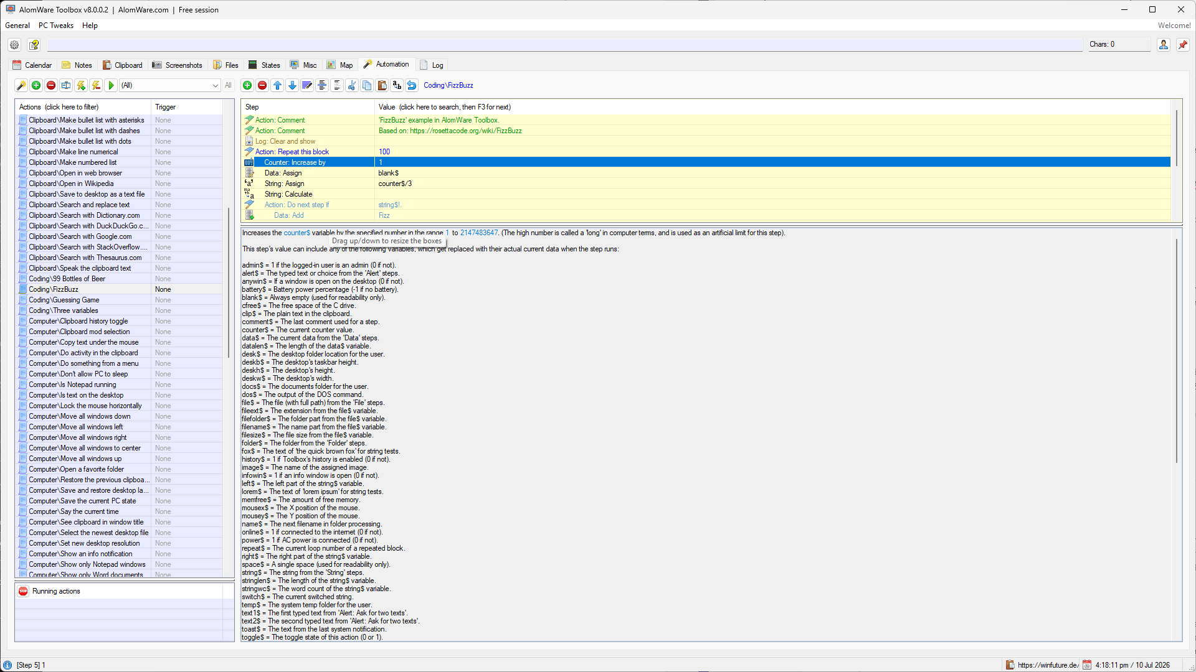
Task: Remove trigger with lightning minus icon
Action: click(96, 85)
